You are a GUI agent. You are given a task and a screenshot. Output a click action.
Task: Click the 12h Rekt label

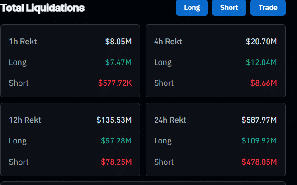pos(25,120)
